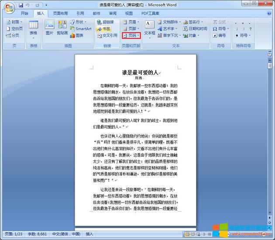Open the 审阅 ribbon tab
Image resolution: width=275 pixels, height=240 pixels.
(113, 14)
